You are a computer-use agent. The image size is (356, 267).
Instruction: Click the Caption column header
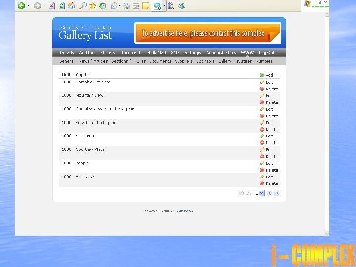84,75
